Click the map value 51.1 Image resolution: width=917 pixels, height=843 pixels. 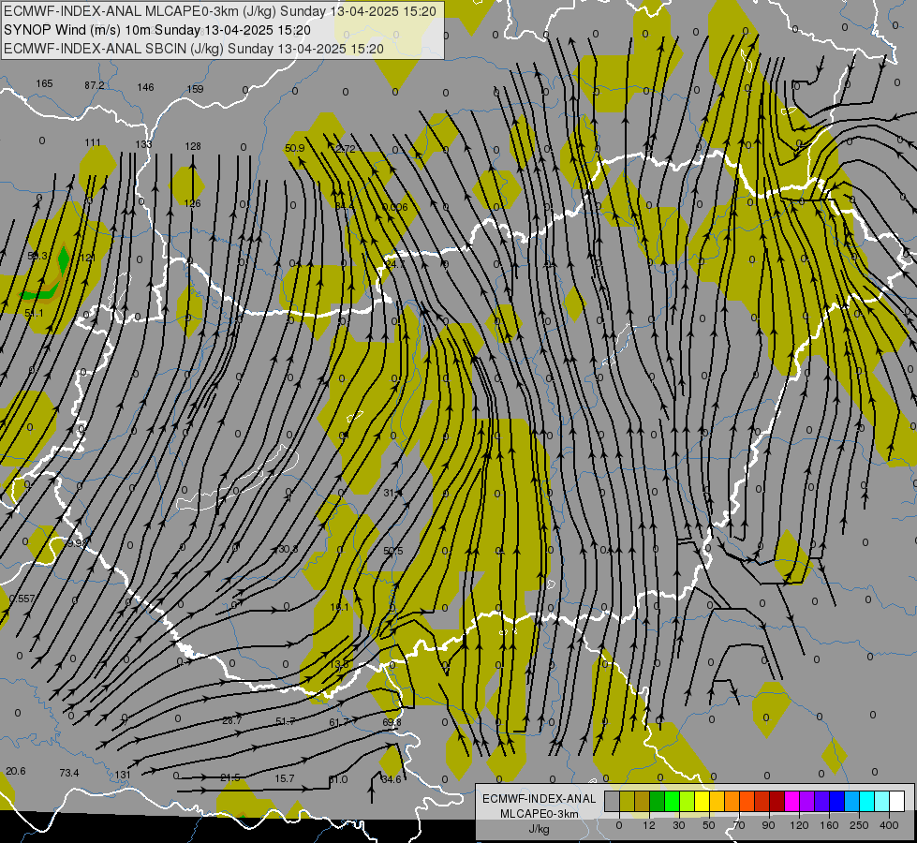pos(34,314)
